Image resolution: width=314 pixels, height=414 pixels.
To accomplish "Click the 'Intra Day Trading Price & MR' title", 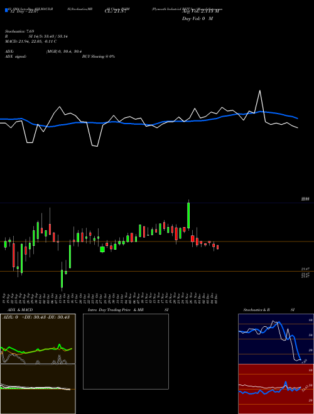I will [116, 310].
